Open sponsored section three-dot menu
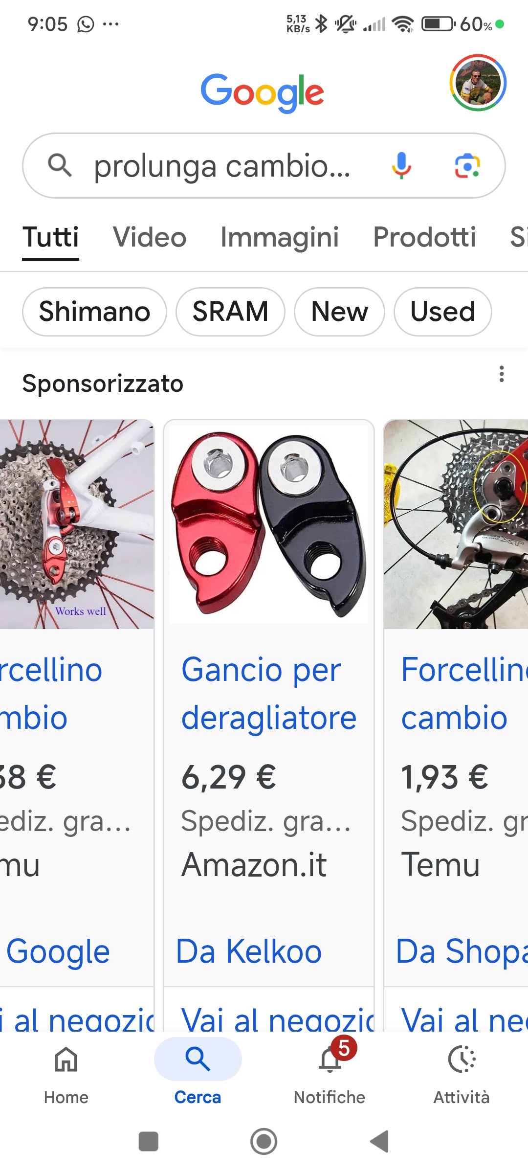528x1174 pixels. pyautogui.click(x=502, y=374)
